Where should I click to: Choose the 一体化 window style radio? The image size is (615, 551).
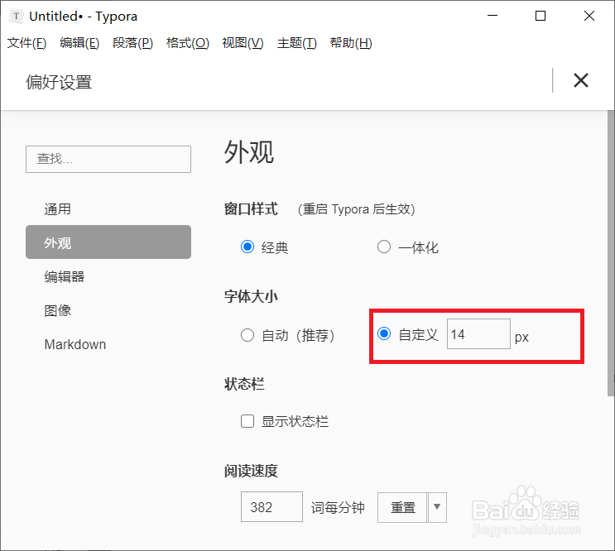(384, 247)
